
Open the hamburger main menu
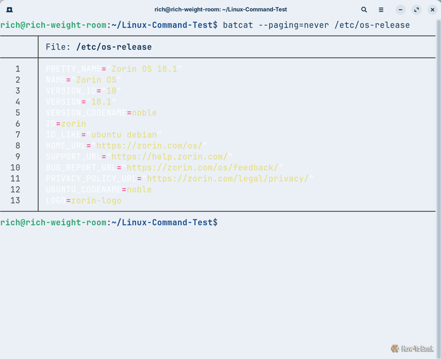click(x=381, y=10)
